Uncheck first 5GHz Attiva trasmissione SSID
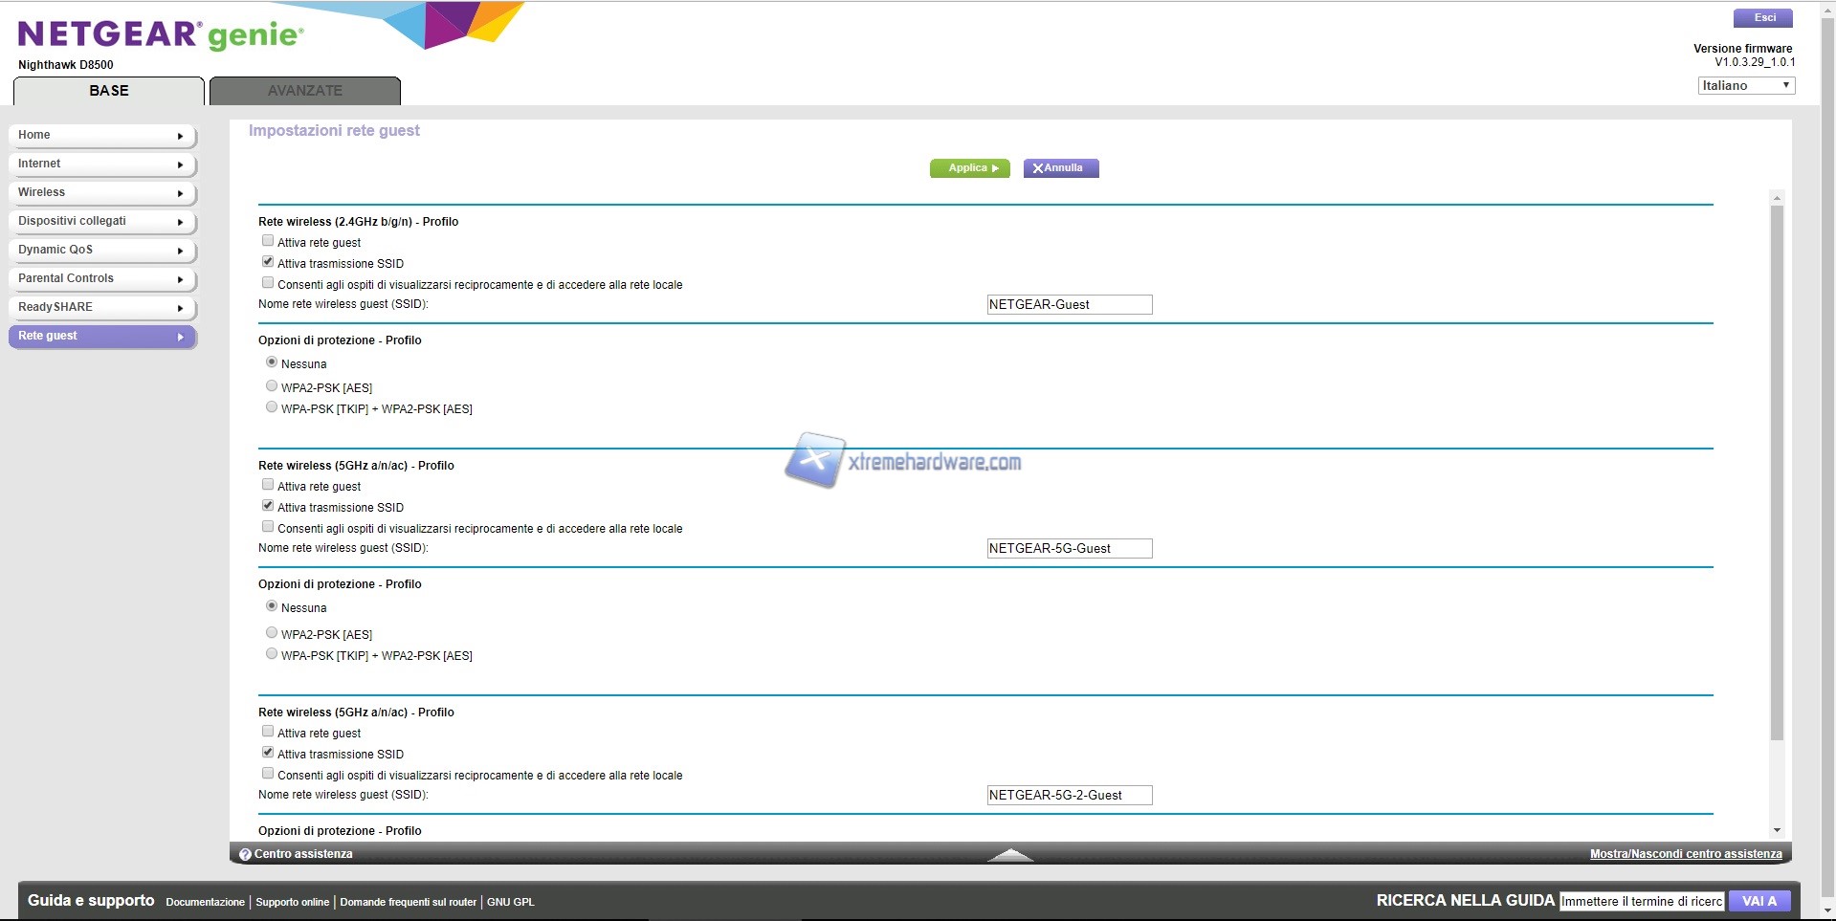This screenshot has width=1836, height=921. [268, 506]
